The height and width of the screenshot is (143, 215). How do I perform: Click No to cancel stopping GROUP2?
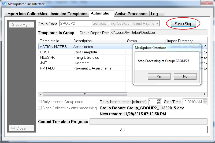(x=185, y=76)
